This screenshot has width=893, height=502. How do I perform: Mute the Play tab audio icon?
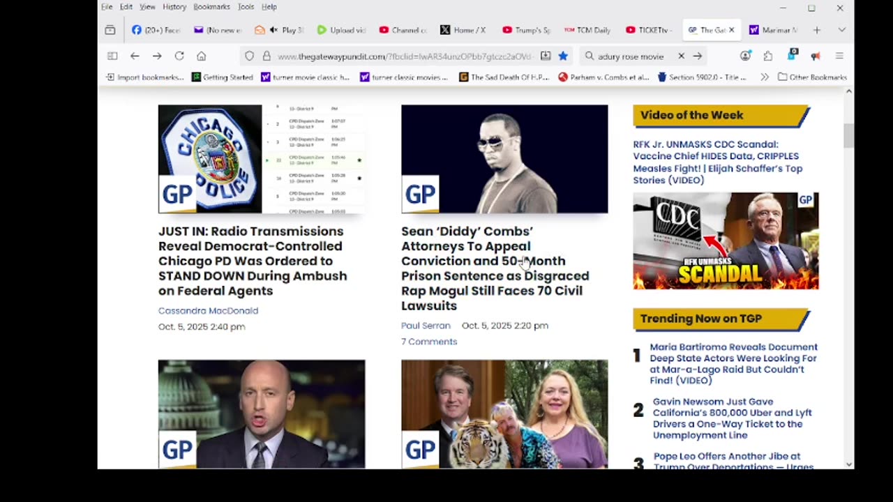(x=273, y=30)
